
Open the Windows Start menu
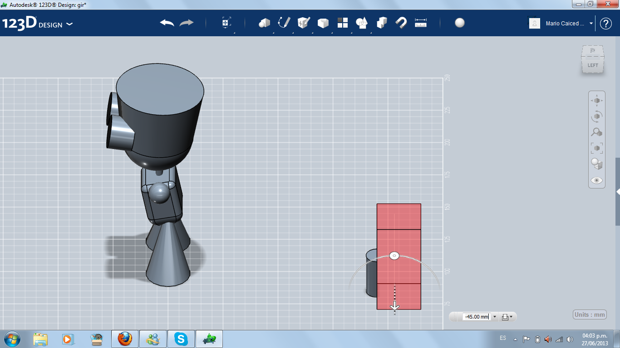pos(12,338)
